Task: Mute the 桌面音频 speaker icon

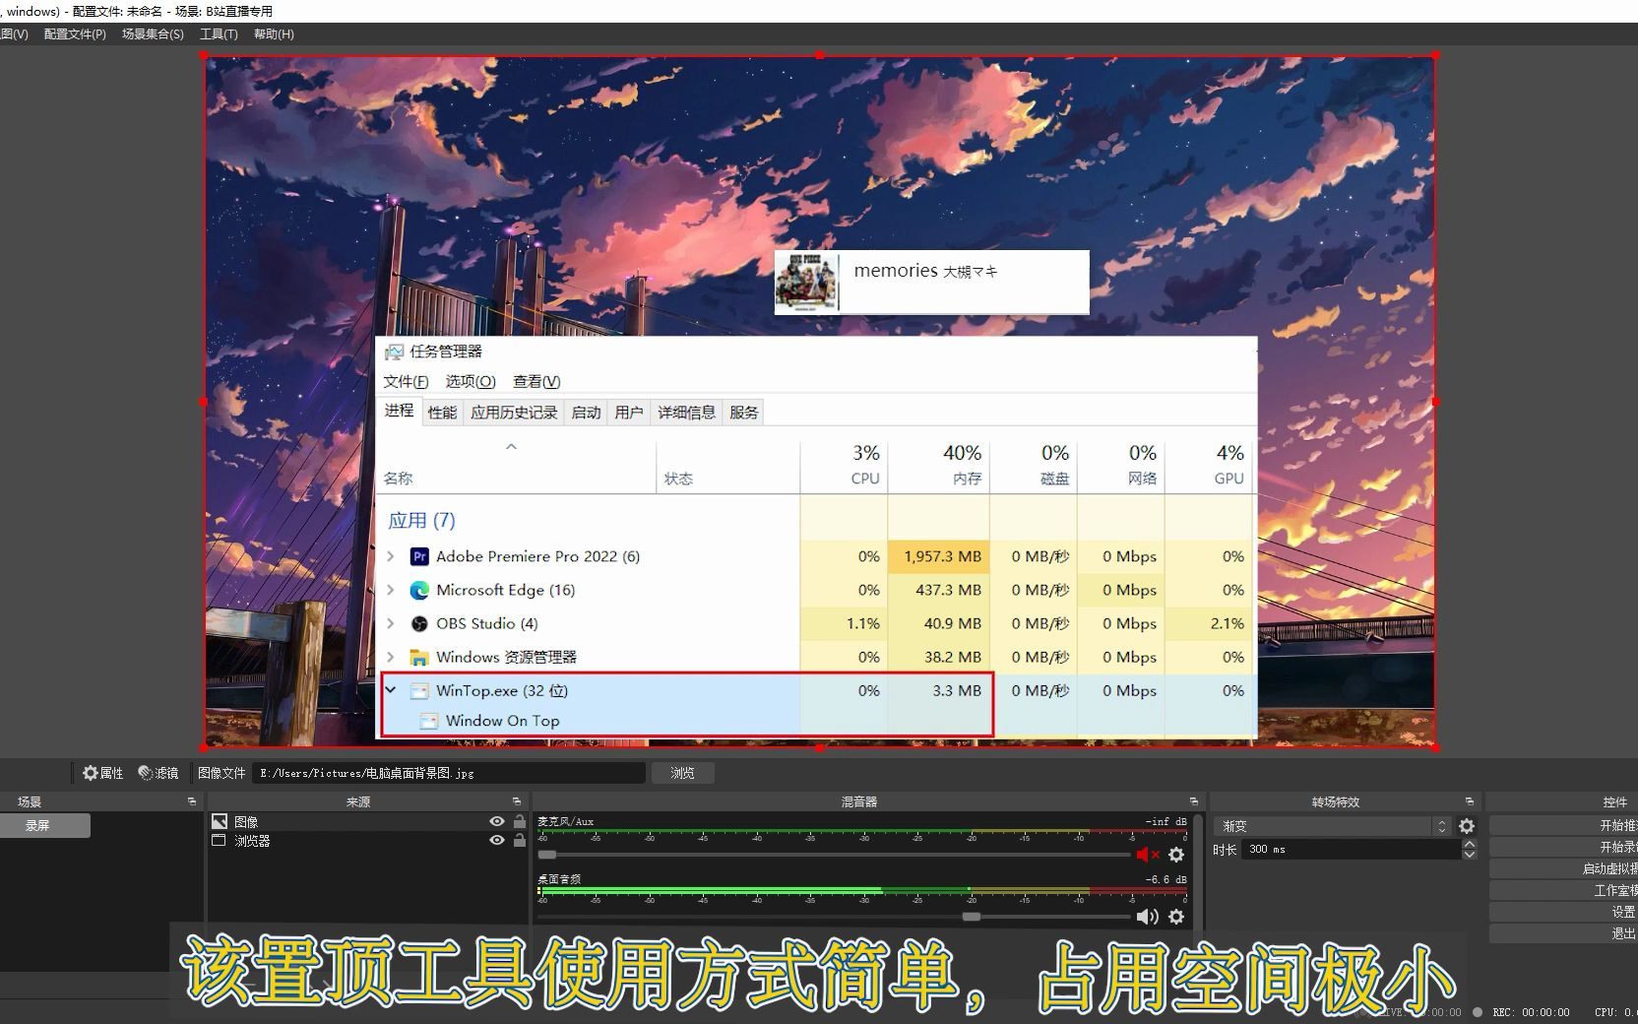Action: [1147, 917]
